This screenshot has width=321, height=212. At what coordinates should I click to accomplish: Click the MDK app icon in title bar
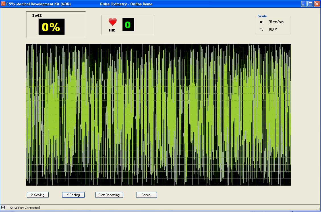point(3,4)
